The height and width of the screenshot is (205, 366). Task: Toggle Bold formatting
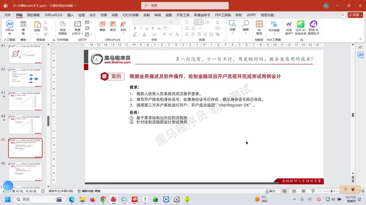coord(135,28)
